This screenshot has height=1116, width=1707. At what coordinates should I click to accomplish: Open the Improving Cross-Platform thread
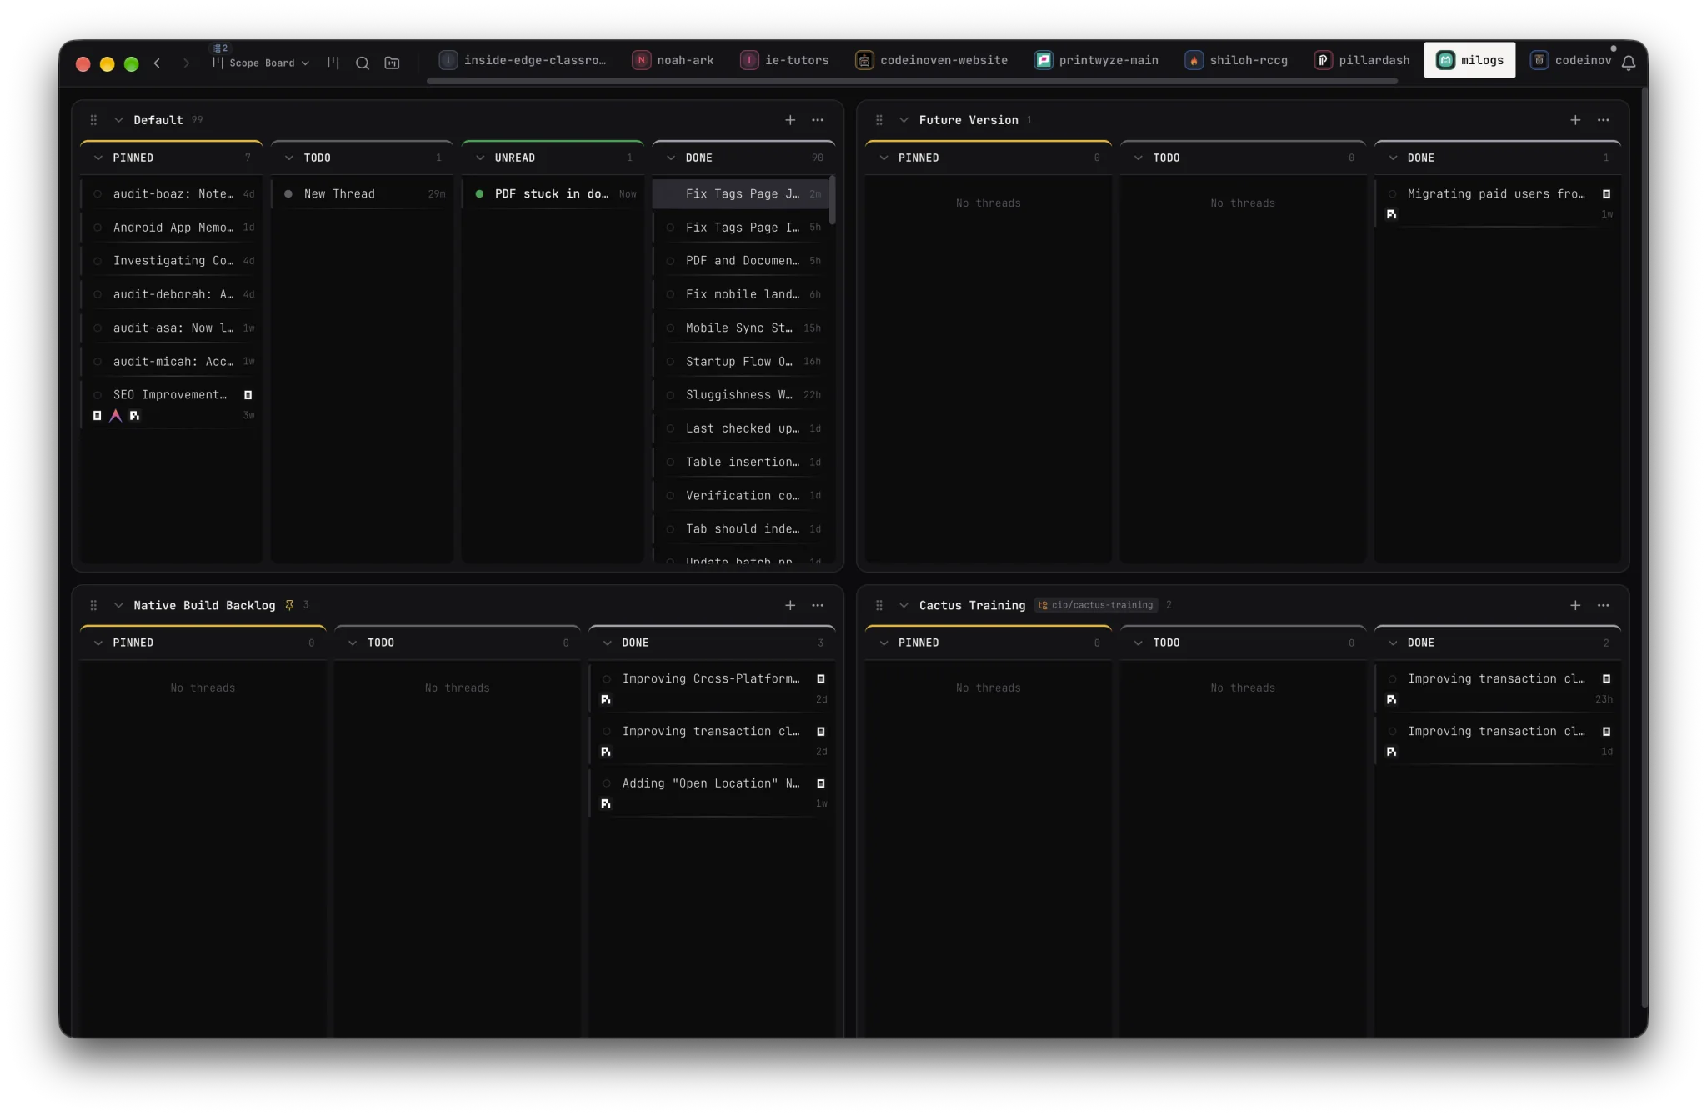coord(713,688)
